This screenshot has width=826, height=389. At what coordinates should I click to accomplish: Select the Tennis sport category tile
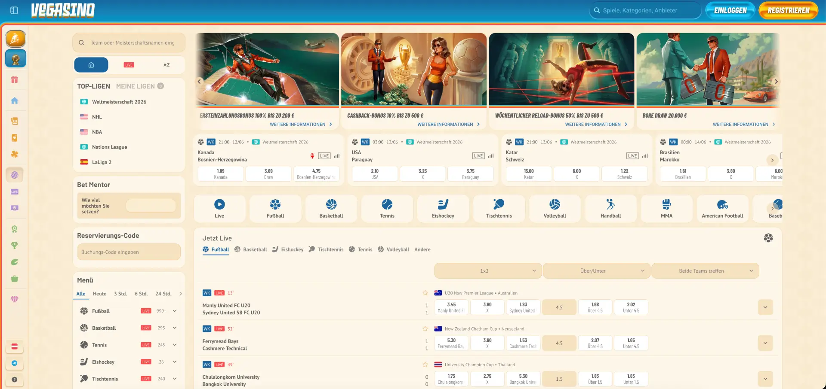point(387,209)
